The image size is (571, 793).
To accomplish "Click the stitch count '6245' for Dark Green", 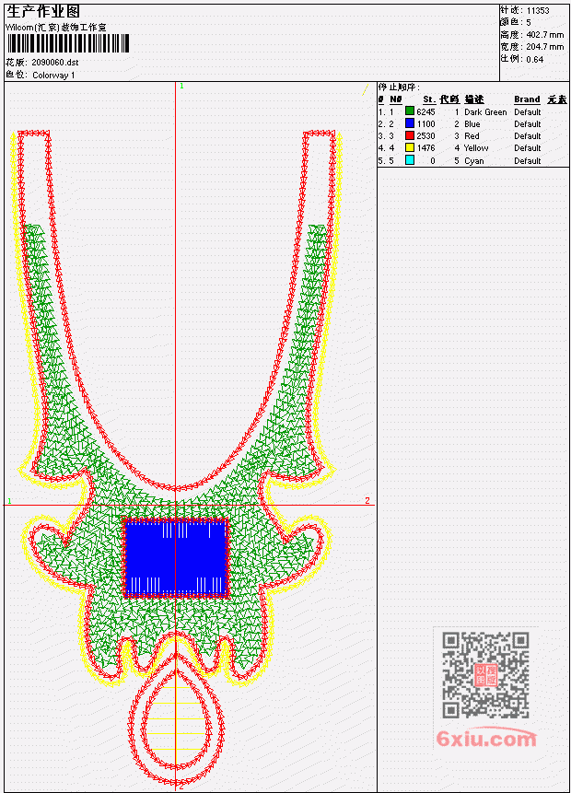I will click(425, 111).
